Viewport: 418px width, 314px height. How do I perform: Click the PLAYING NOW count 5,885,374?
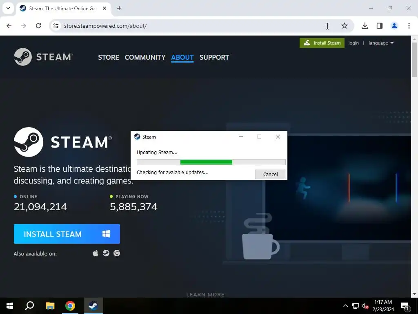point(133,206)
